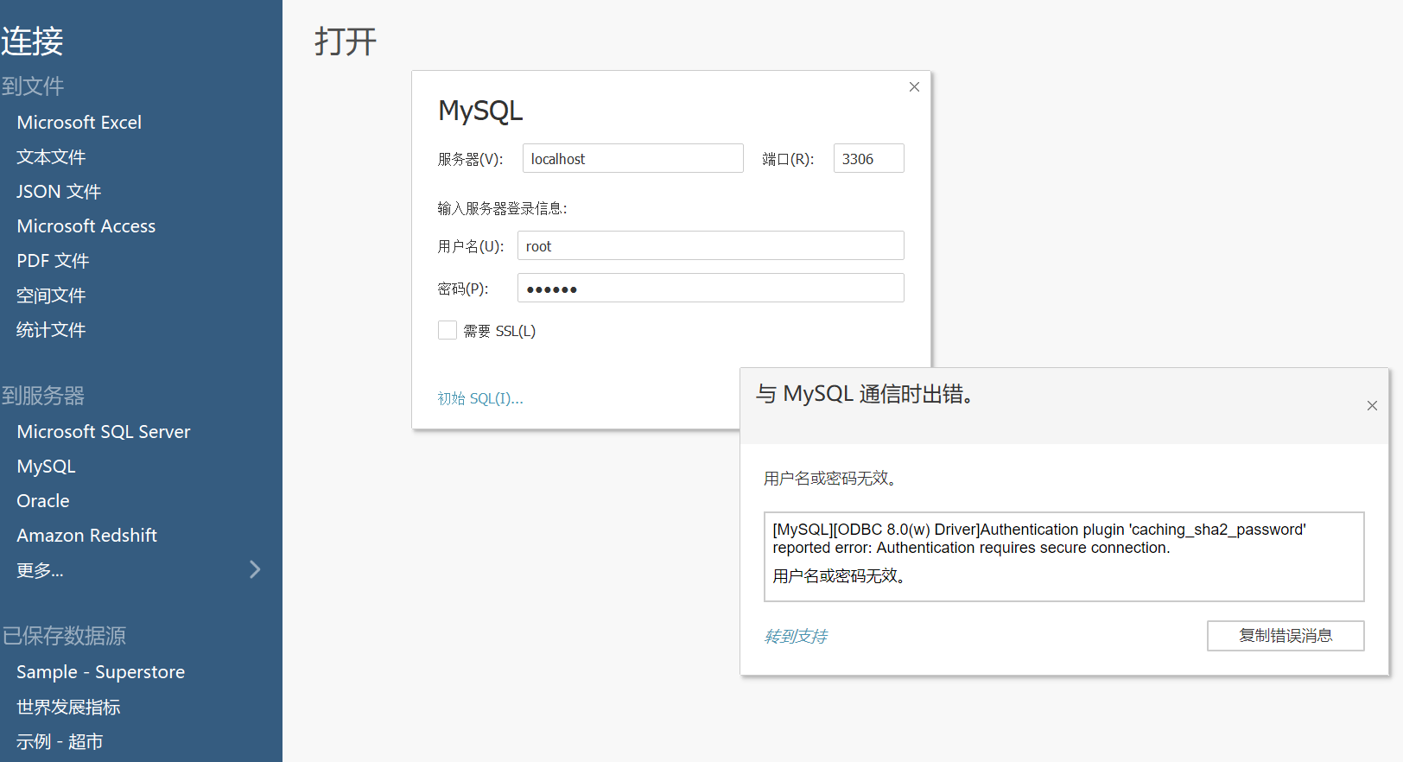
Task: Select Microsoft Excel connector
Action: click(x=79, y=123)
